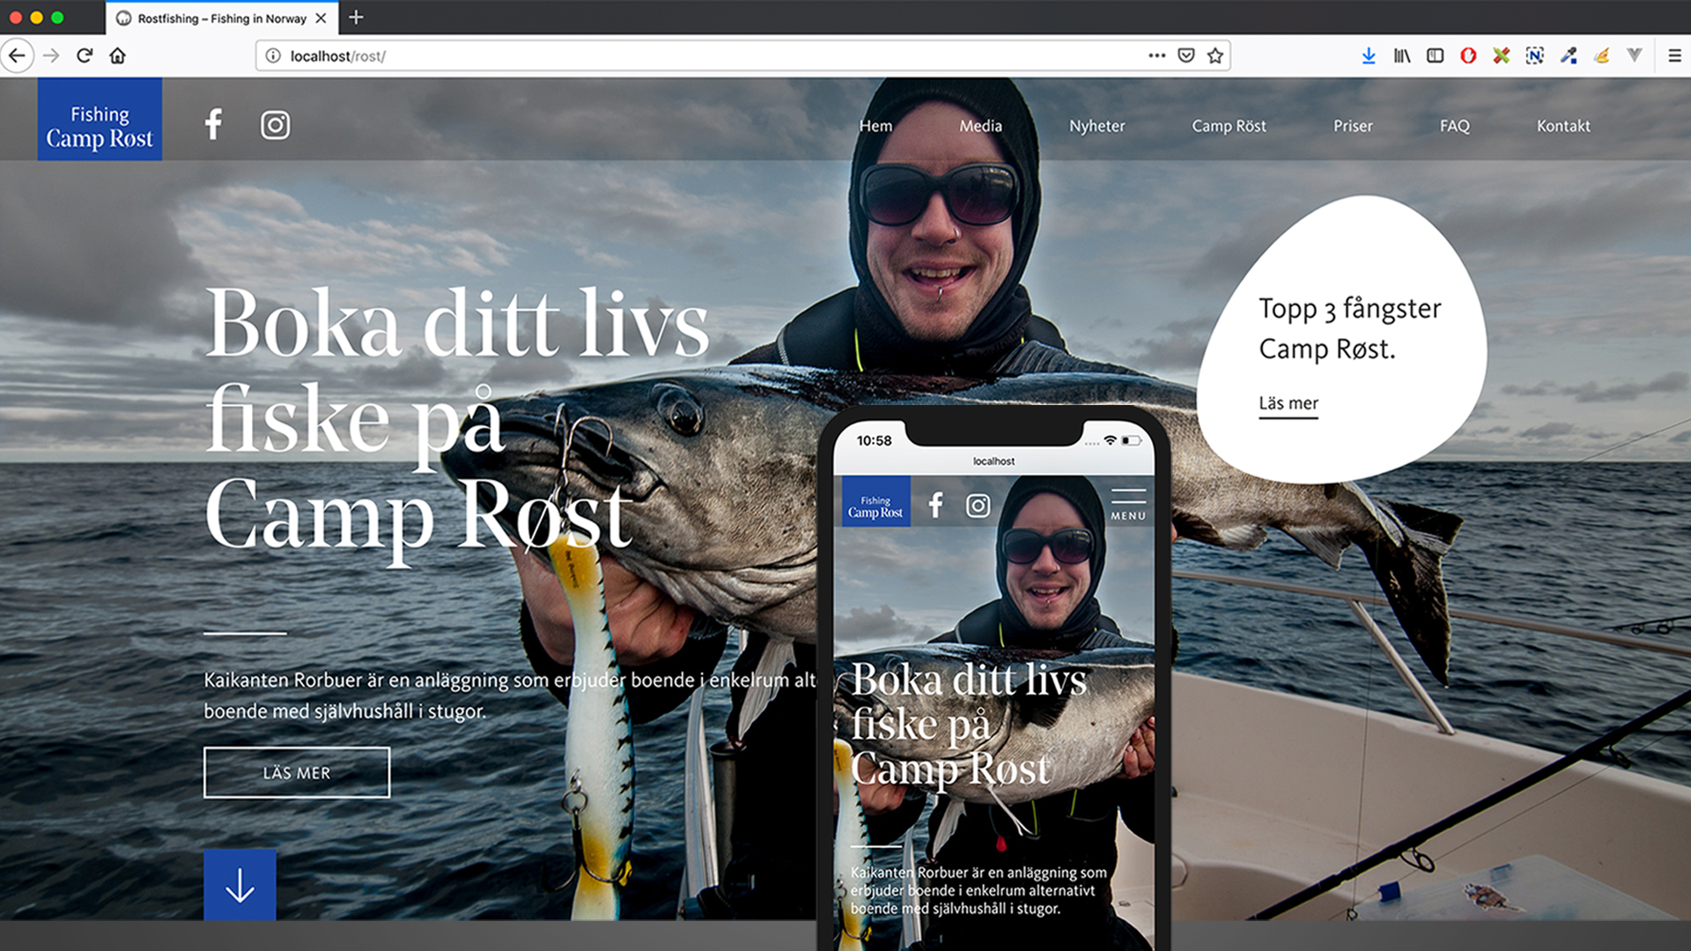Click the Fishing Camp Røst logo
The width and height of the screenshot is (1691, 951).
point(100,119)
